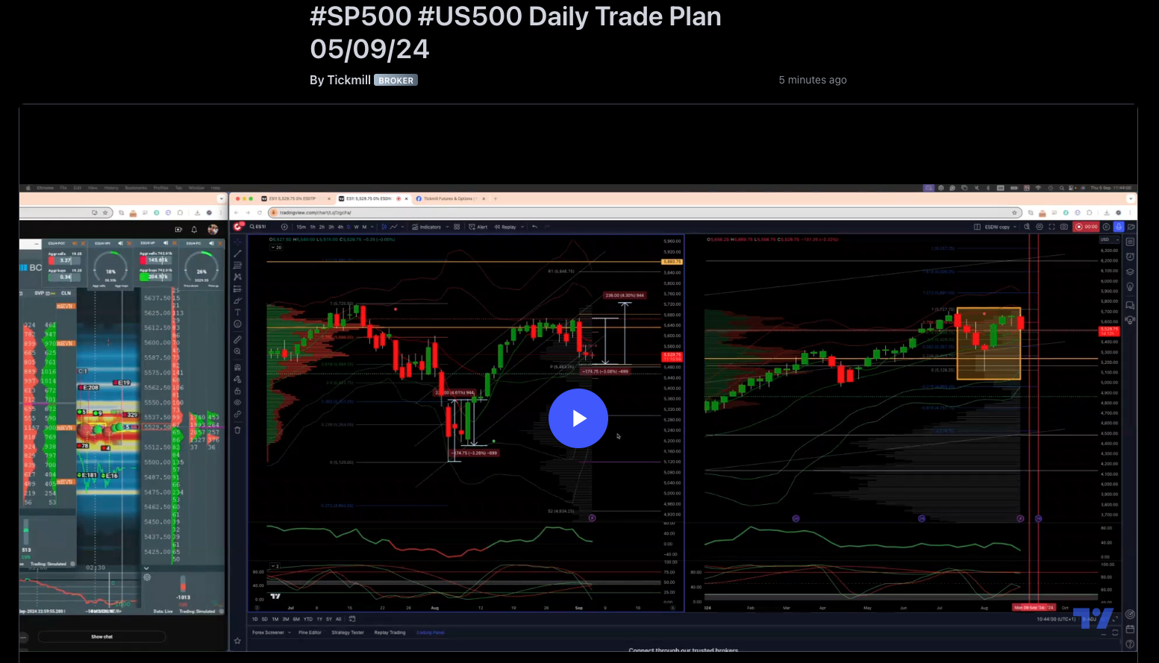Open the #SP500 #US500 Daily Trade Plan title

[516, 33]
